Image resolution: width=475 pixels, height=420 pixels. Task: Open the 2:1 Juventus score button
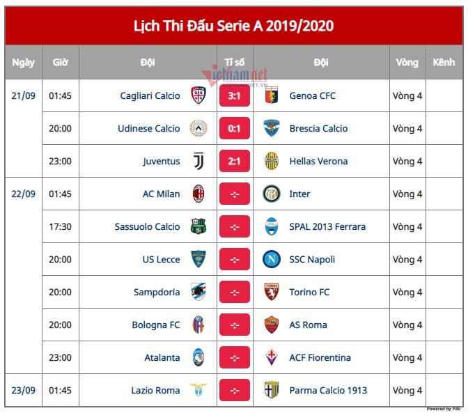tap(235, 161)
